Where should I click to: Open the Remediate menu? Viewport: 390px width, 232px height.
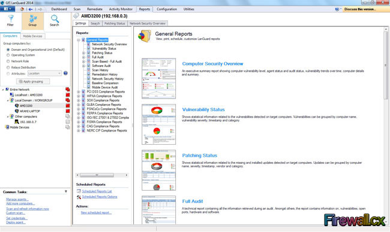pos(95,9)
